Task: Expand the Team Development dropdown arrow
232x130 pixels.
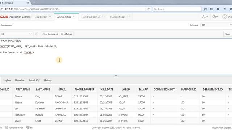Action: [103, 17]
